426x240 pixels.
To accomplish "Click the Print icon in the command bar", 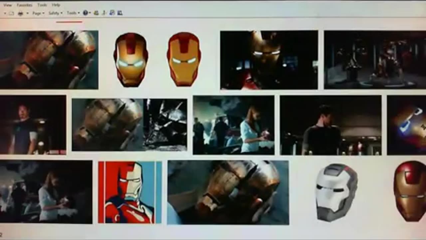I will click(21, 13).
